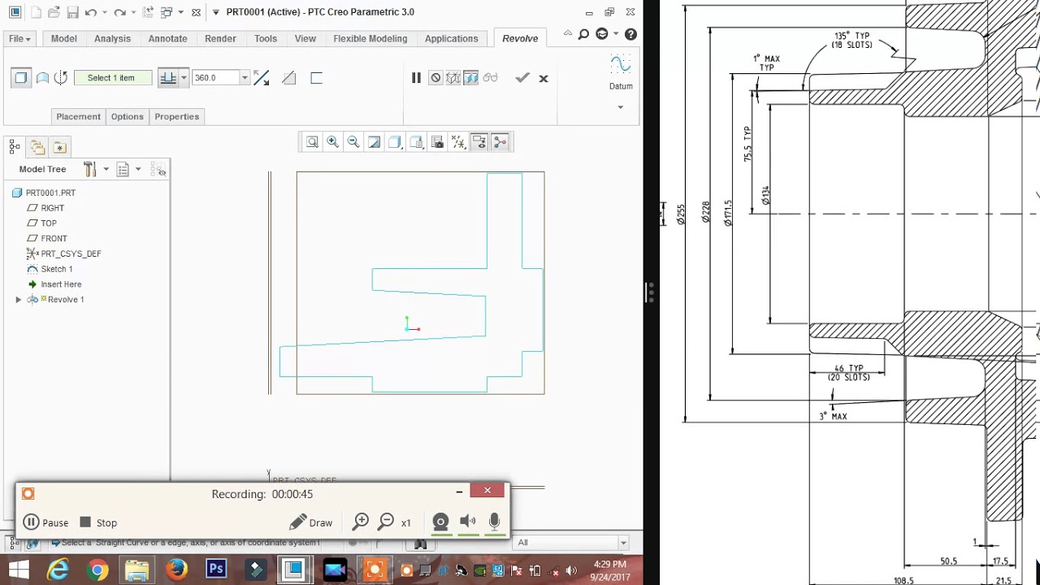Click the axis of revolution icon
Viewport: 1040px width, 585px height.
tap(60, 77)
